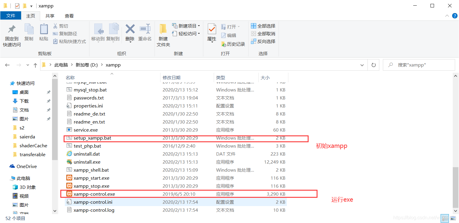
Task: Click the Rename (重命名) icon
Action: pos(145,29)
